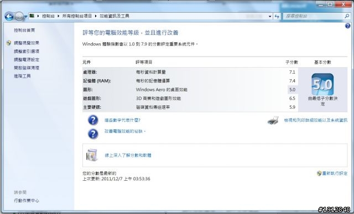Click shield icon beside 重新執行評定
The height and width of the screenshot is (214, 354).
coord(319,174)
